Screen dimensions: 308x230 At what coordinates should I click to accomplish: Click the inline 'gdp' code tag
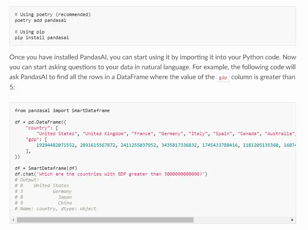223,77
